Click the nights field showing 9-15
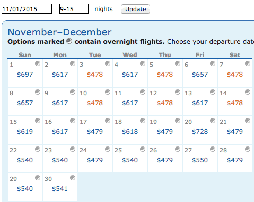This screenshot has height=202, width=254. point(74,9)
